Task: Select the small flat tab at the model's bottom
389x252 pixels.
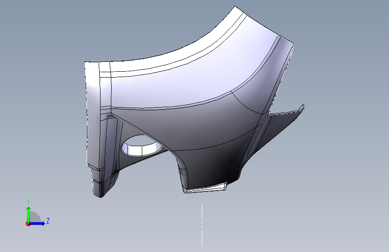Action: coord(205,187)
